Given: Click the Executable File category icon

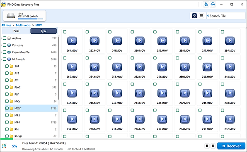Looking at the screenshot, I should click(x=9, y=52).
